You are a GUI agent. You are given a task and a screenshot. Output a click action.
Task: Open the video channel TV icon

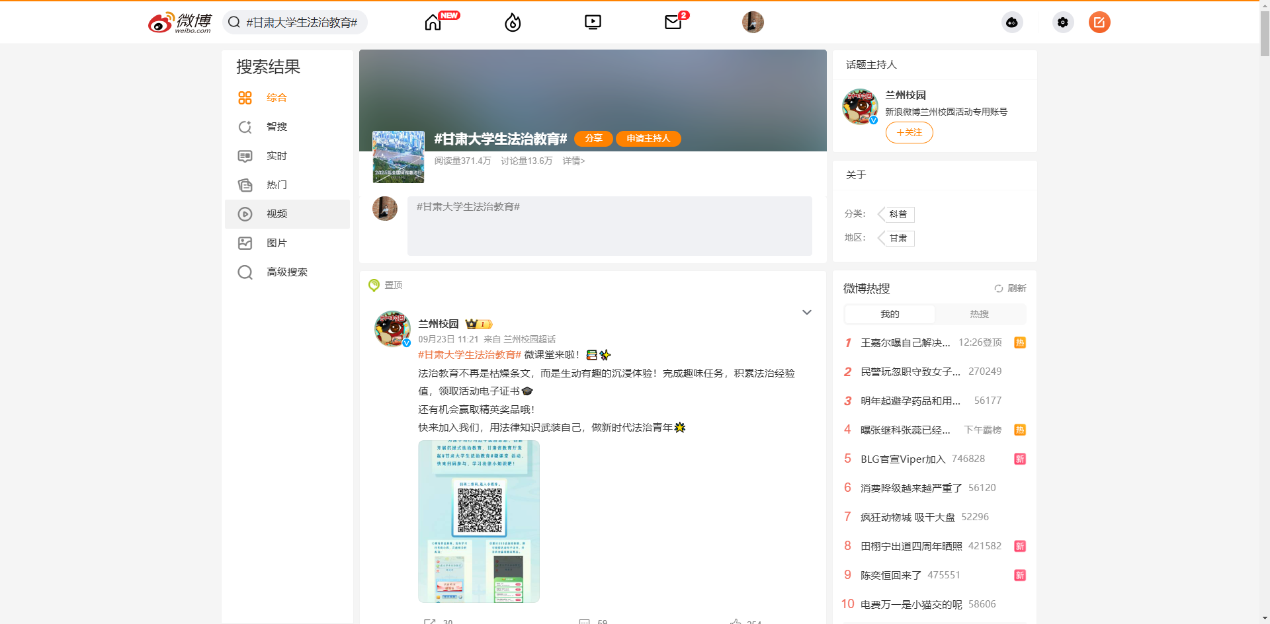593,22
